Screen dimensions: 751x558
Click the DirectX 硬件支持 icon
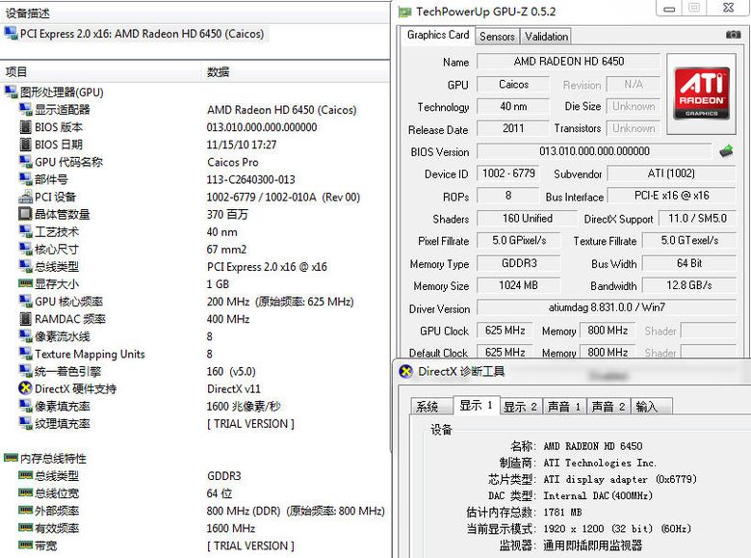(25, 388)
